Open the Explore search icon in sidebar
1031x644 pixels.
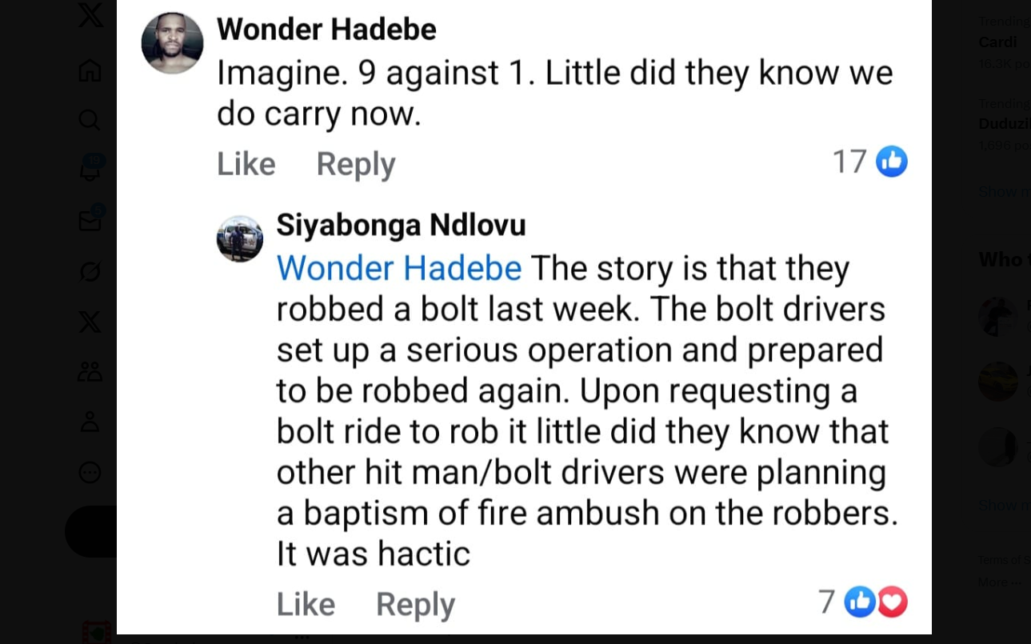click(x=90, y=120)
